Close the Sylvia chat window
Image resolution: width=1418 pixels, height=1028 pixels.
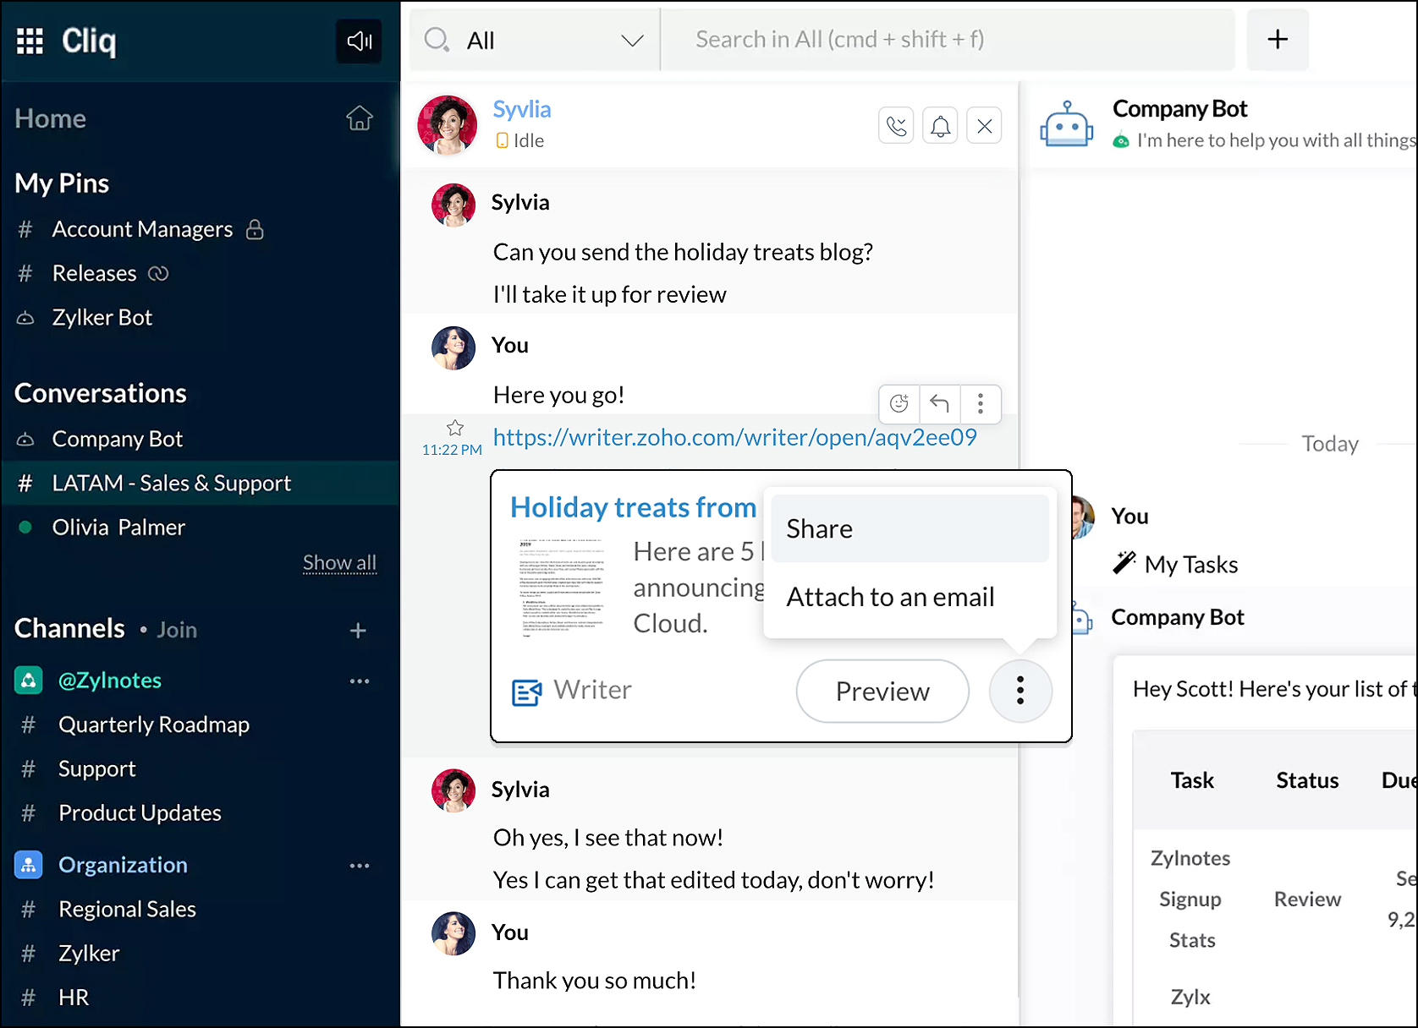[984, 126]
